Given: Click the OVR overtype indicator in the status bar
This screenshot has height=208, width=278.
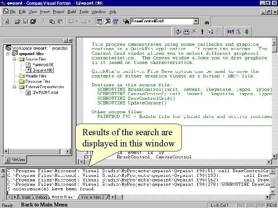Looking at the screenshot, I should [x=261, y=205].
